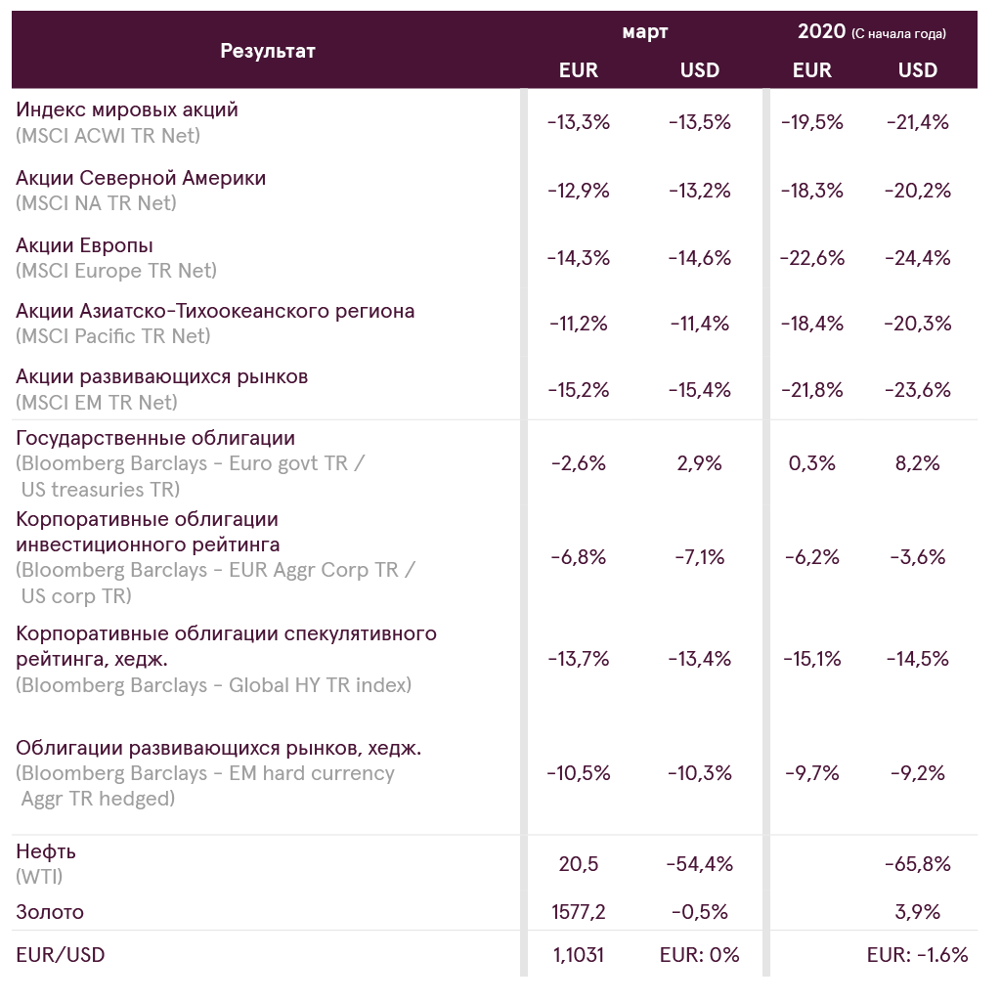Click the '(WTI)' subtitle
Viewport: 1001px width, 1001px height.
click(39, 877)
